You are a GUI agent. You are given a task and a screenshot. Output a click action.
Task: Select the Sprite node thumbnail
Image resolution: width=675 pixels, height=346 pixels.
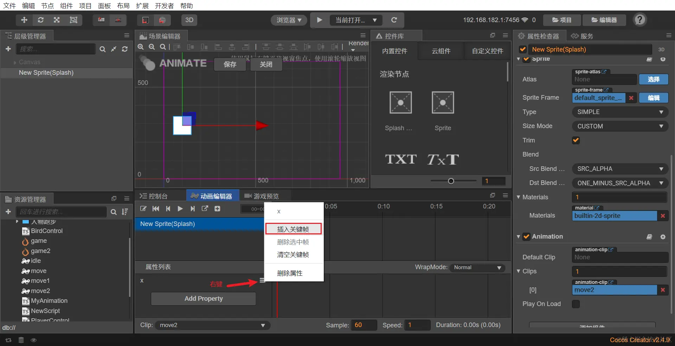point(443,102)
